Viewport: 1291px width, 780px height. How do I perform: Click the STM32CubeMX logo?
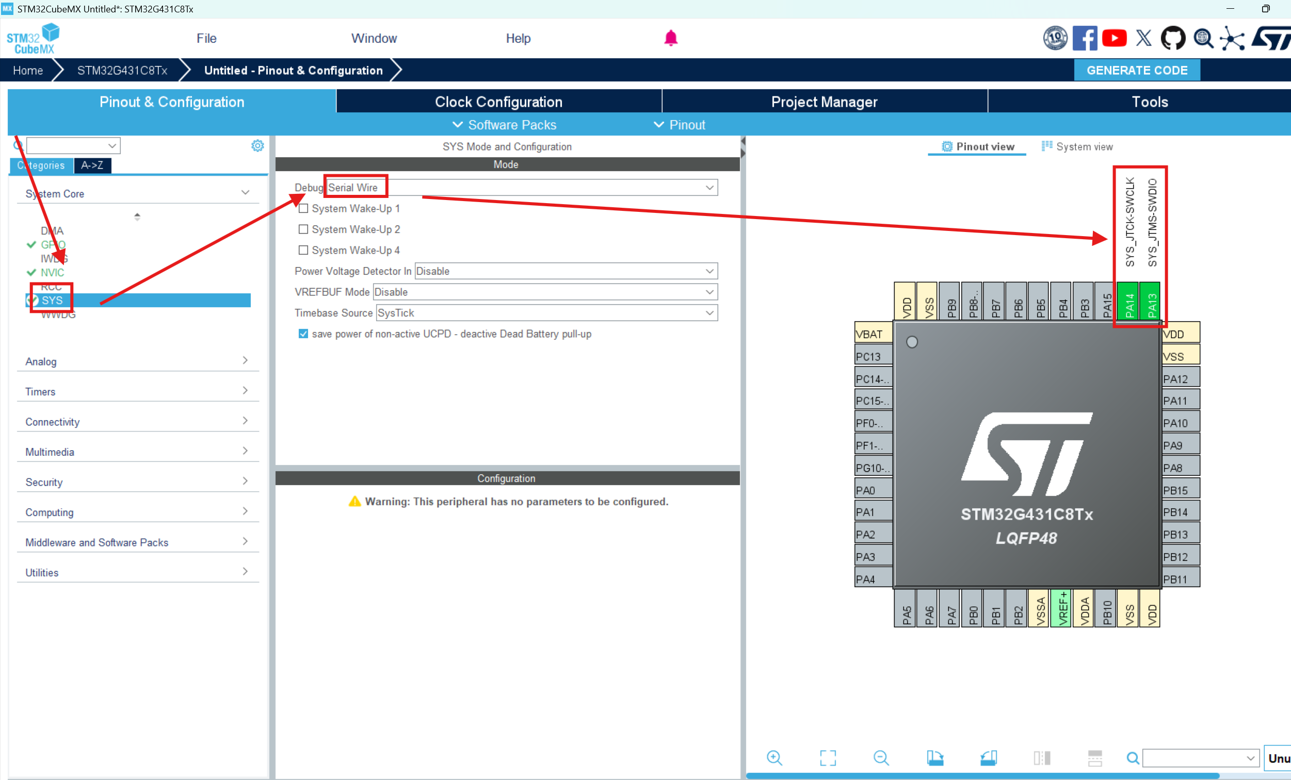click(33, 38)
